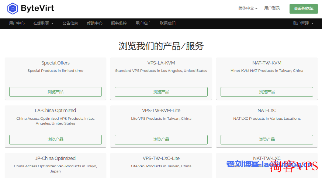The width and height of the screenshot is (322, 178).
Task: Click 'Standard VPS Products in Los Angeles' description
Action: click(161, 70)
